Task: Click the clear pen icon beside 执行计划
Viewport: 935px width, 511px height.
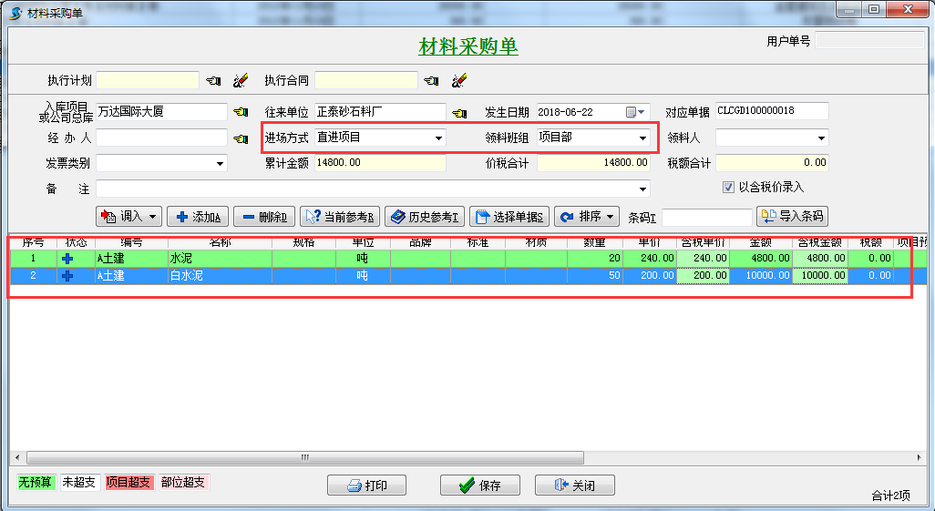Action: click(240, 80)
